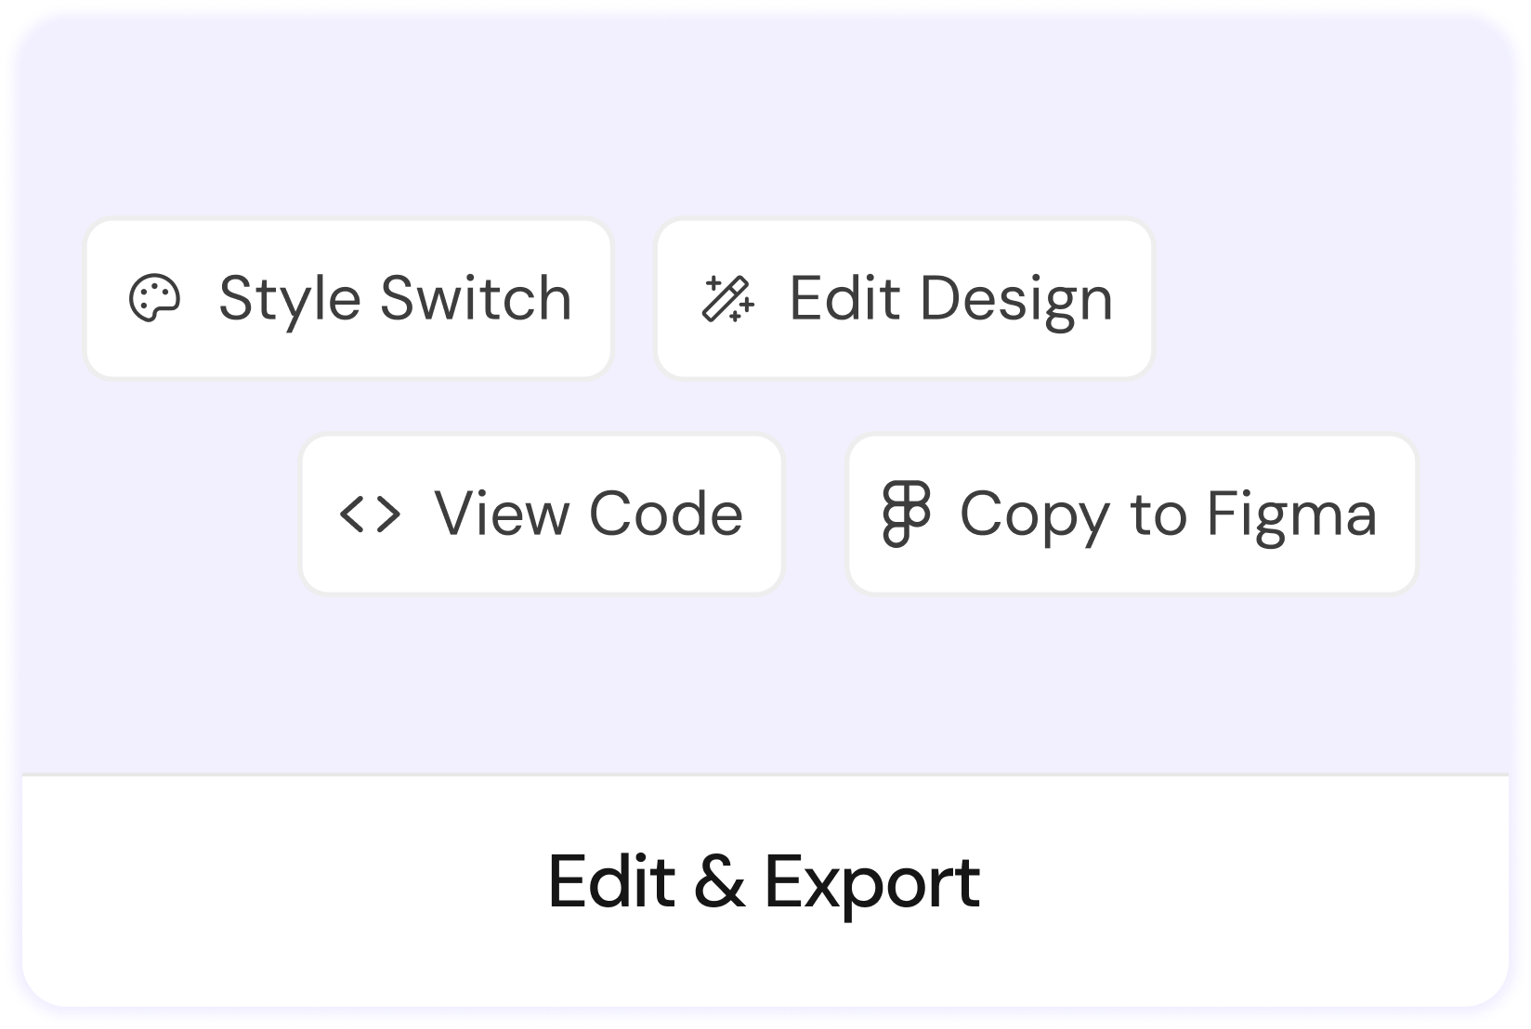Click the magic wand icon
Image resolution: width=1531 pixels, height=1029 pixels.
(x=727, y=299)
